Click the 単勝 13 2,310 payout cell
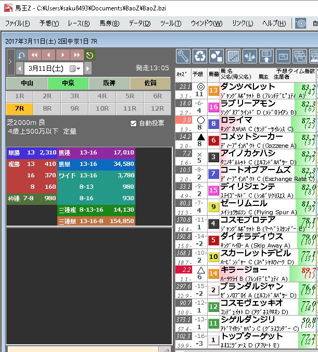The width and height of the screenshot is (318, 352). (x=32, y=153)
